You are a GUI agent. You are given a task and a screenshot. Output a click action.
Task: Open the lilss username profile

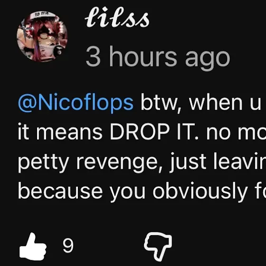point(117,17)
